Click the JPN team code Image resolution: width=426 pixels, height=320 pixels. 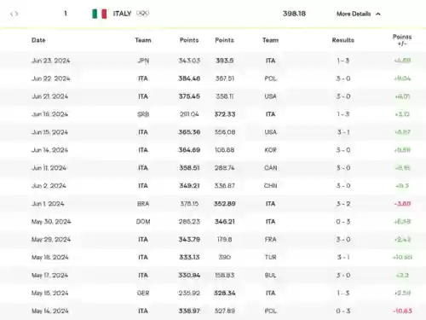pos(143,61)
